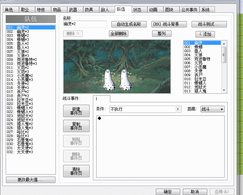Select enemy 005: 克波鲁特 in enemy list
Image resolution: width=243 pixels, height=195 pixels.
pyautogui.click(x=202, y=59)
